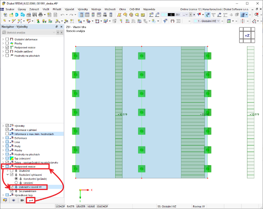Select next load case arrow

pos(194,15)
